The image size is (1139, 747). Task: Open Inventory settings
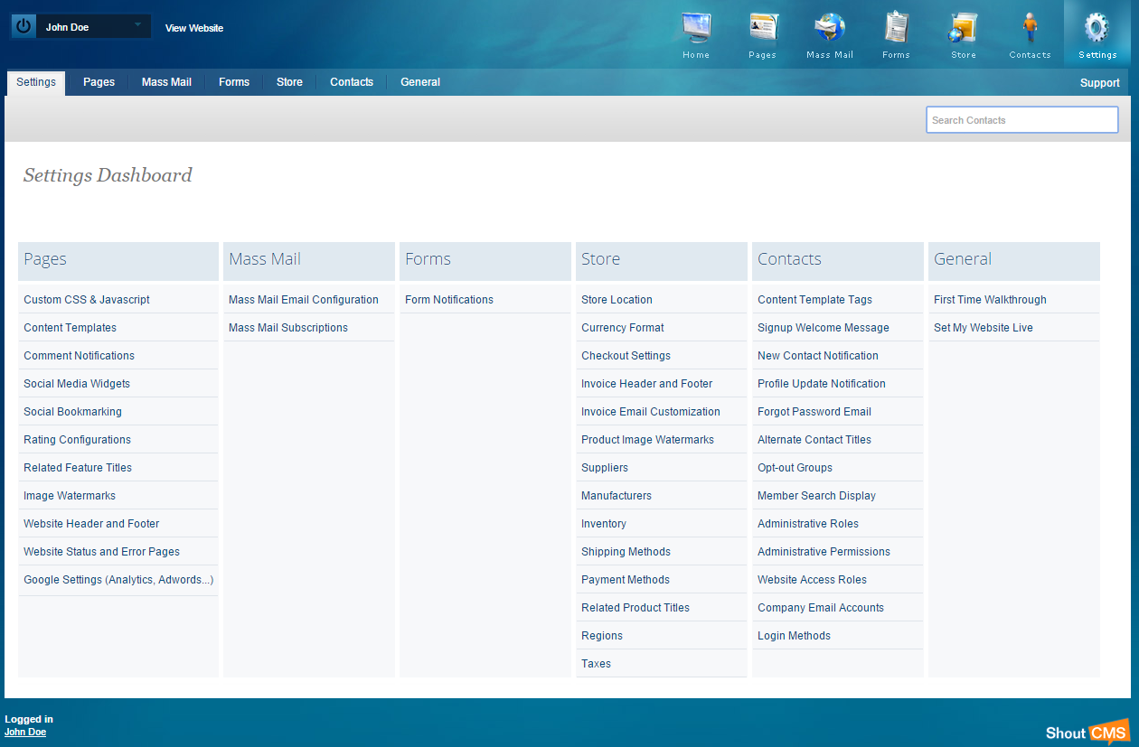tap(604, 524)
